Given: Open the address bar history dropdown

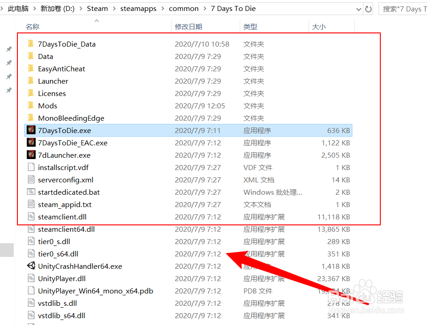Looking at the screenshot, I should point(358,10).
